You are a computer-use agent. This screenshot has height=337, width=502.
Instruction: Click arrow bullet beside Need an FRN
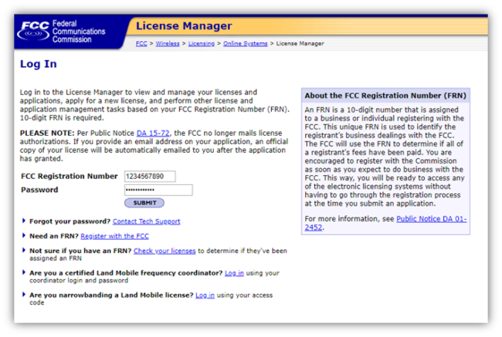[x=24, y=236]
